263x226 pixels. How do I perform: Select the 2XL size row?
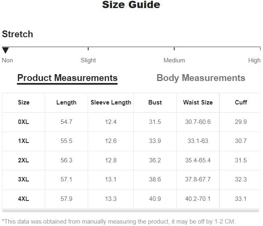[x=131, y=160]
